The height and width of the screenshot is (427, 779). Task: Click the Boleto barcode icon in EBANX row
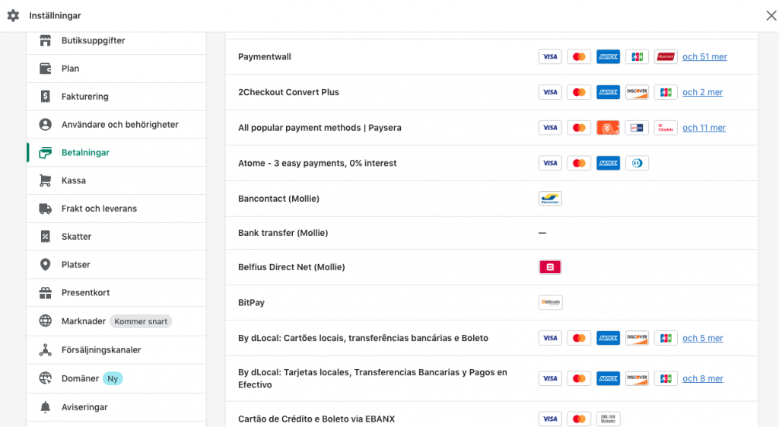coord(608,419)
